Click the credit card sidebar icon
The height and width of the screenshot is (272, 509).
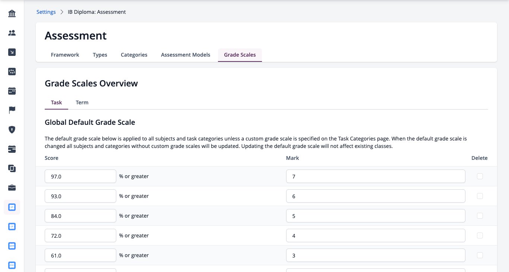click(x=12, y=149)
